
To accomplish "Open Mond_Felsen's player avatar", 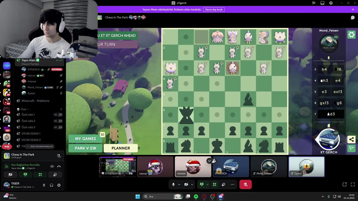I will 329,44.
